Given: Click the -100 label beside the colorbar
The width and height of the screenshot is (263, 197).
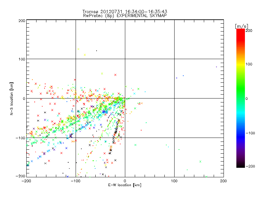Looking at the screenshot, I should tap(251, 133).
